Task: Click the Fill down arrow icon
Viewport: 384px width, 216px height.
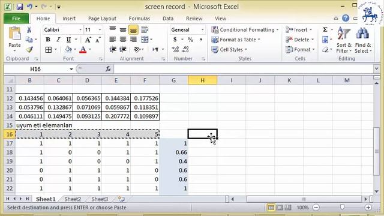Action: click(325, 40)
